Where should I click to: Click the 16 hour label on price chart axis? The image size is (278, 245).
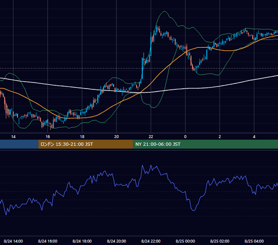coord(48,137)
